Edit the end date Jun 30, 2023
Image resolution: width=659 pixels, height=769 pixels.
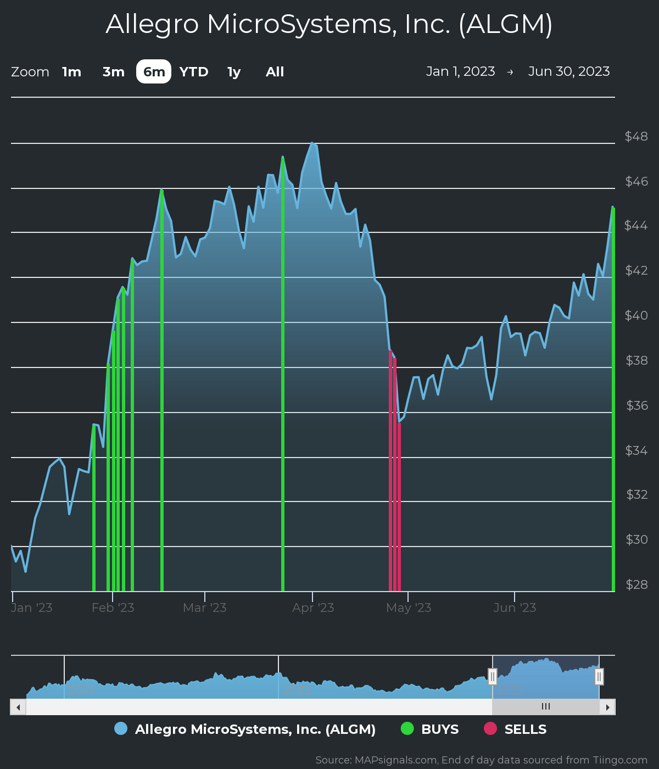tap(569, 71)
